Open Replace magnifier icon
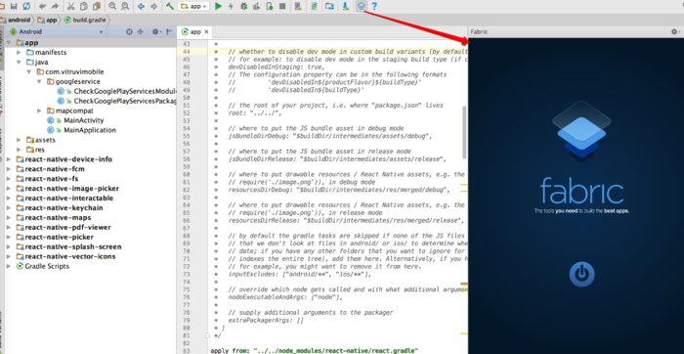This screenshot has height=354, width=684. click(x=125, y=6)
